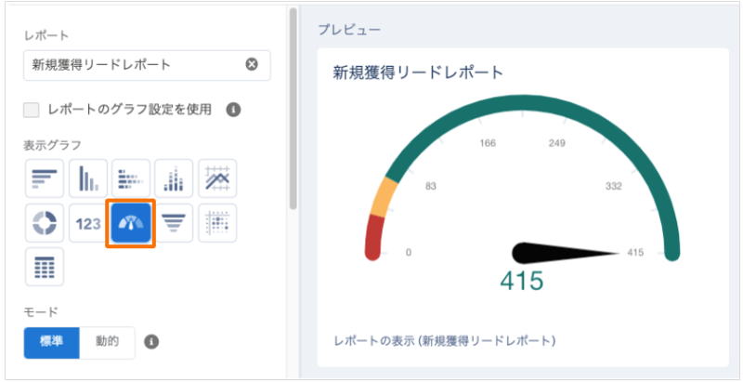Image resolution: width=743 pixels, height=382 pixels.
Task: Switch mode to 標準
Action: click(x=51, y=341)
